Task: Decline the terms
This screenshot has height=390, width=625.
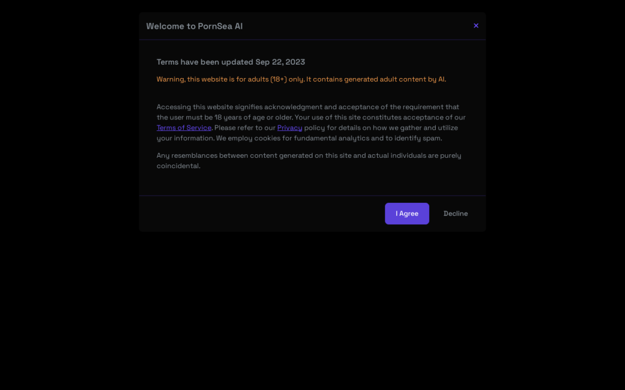Action: pos(455,214)
